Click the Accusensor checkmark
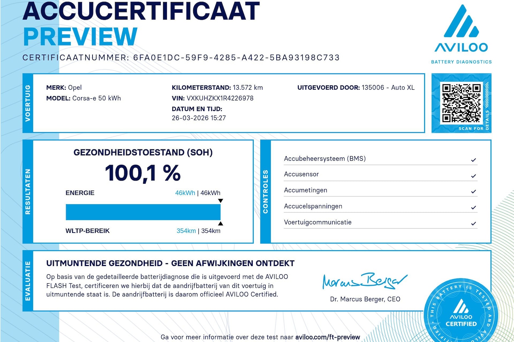 (x=473, y=176)
